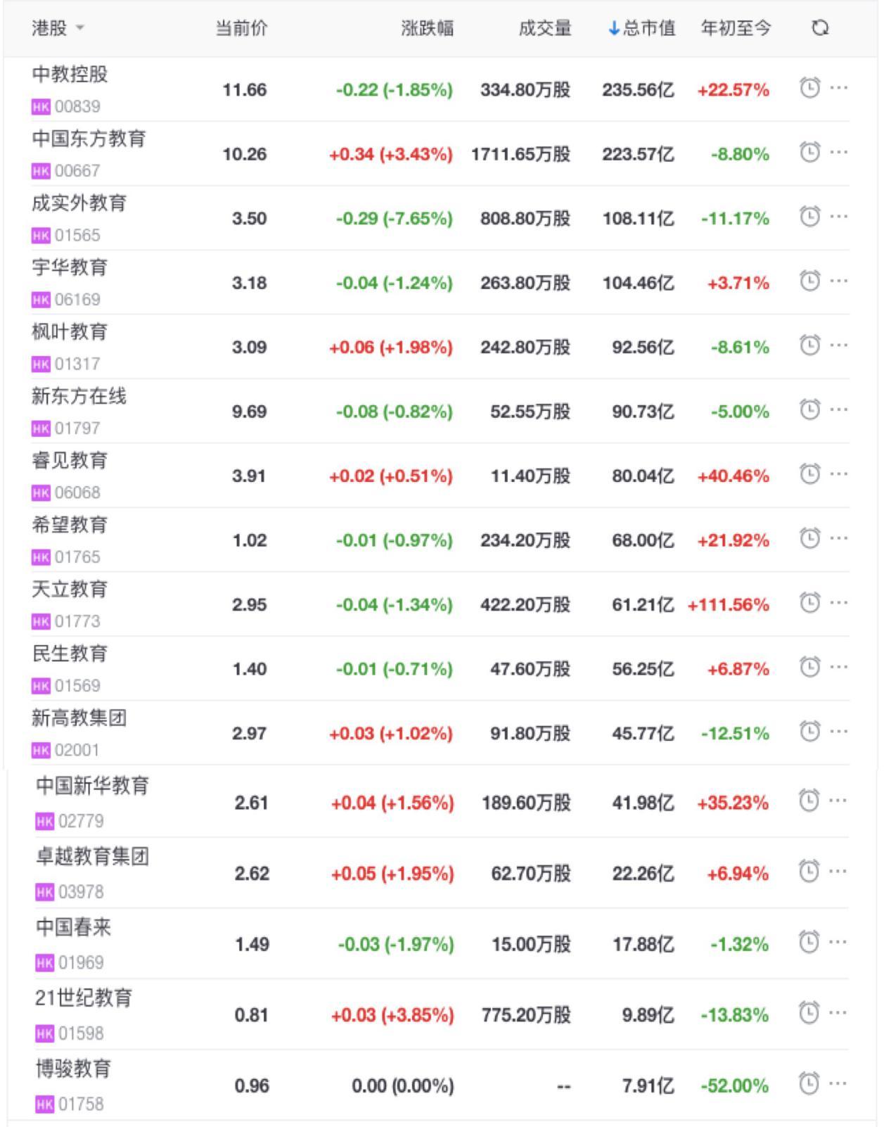Set price alert for 天立教育

point(809,603)
